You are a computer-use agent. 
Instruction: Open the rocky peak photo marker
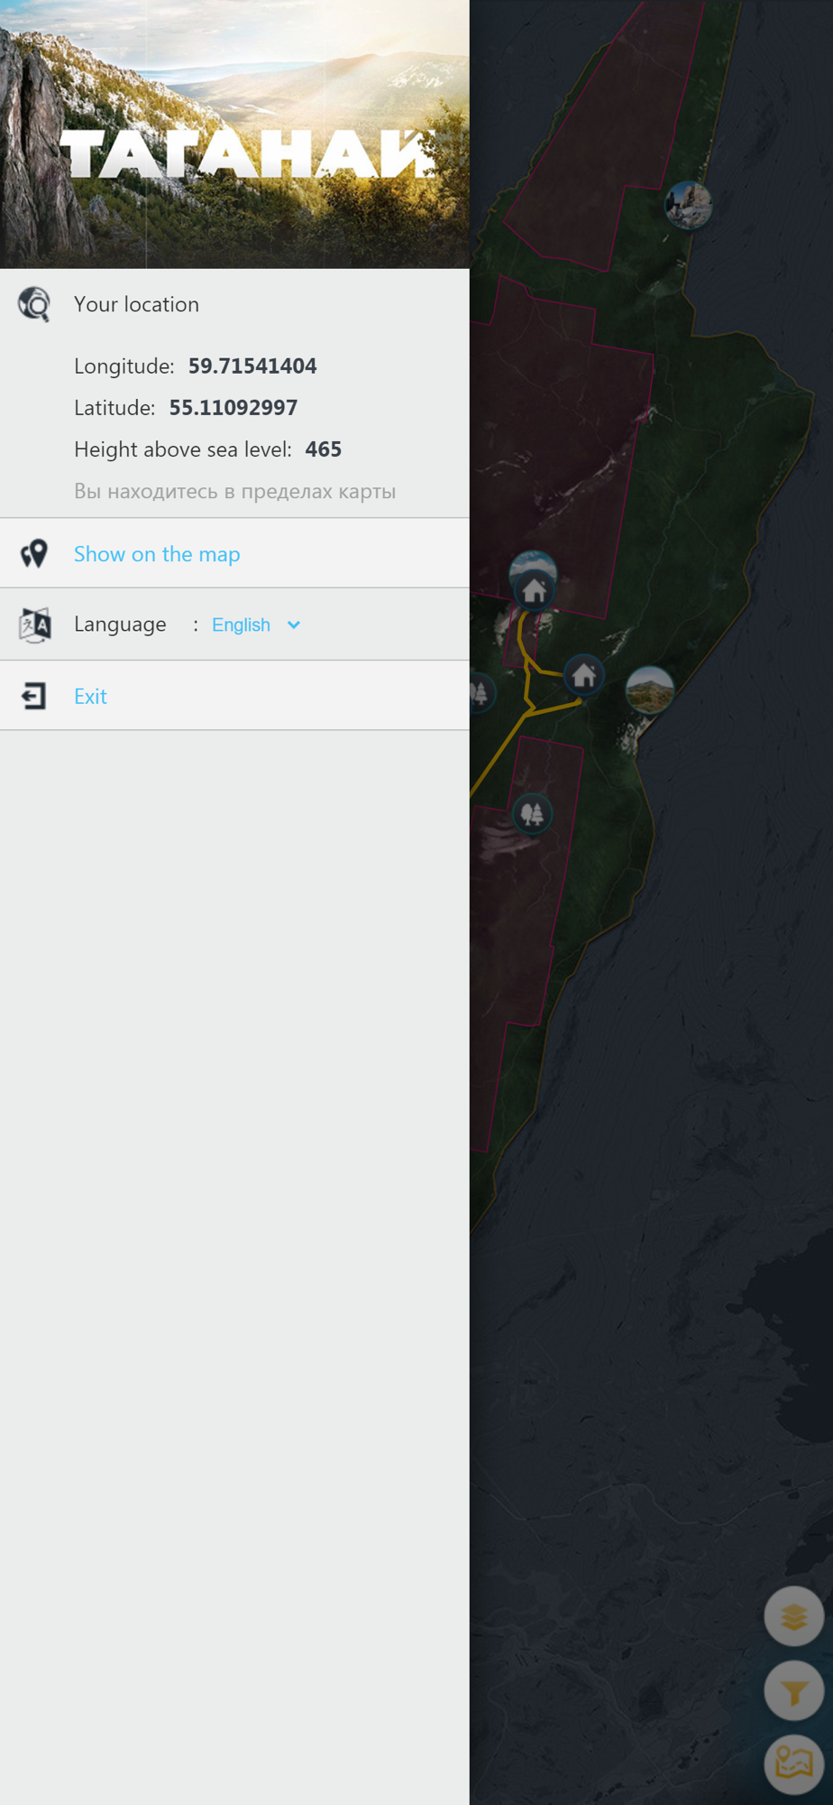point(688,204)
